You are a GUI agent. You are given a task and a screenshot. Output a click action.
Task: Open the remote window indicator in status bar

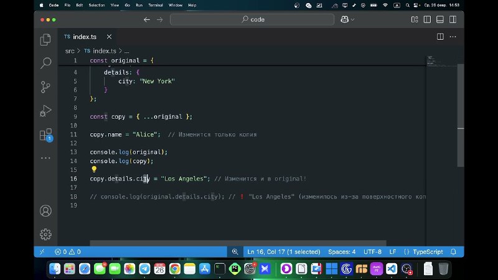coord(42,252)
